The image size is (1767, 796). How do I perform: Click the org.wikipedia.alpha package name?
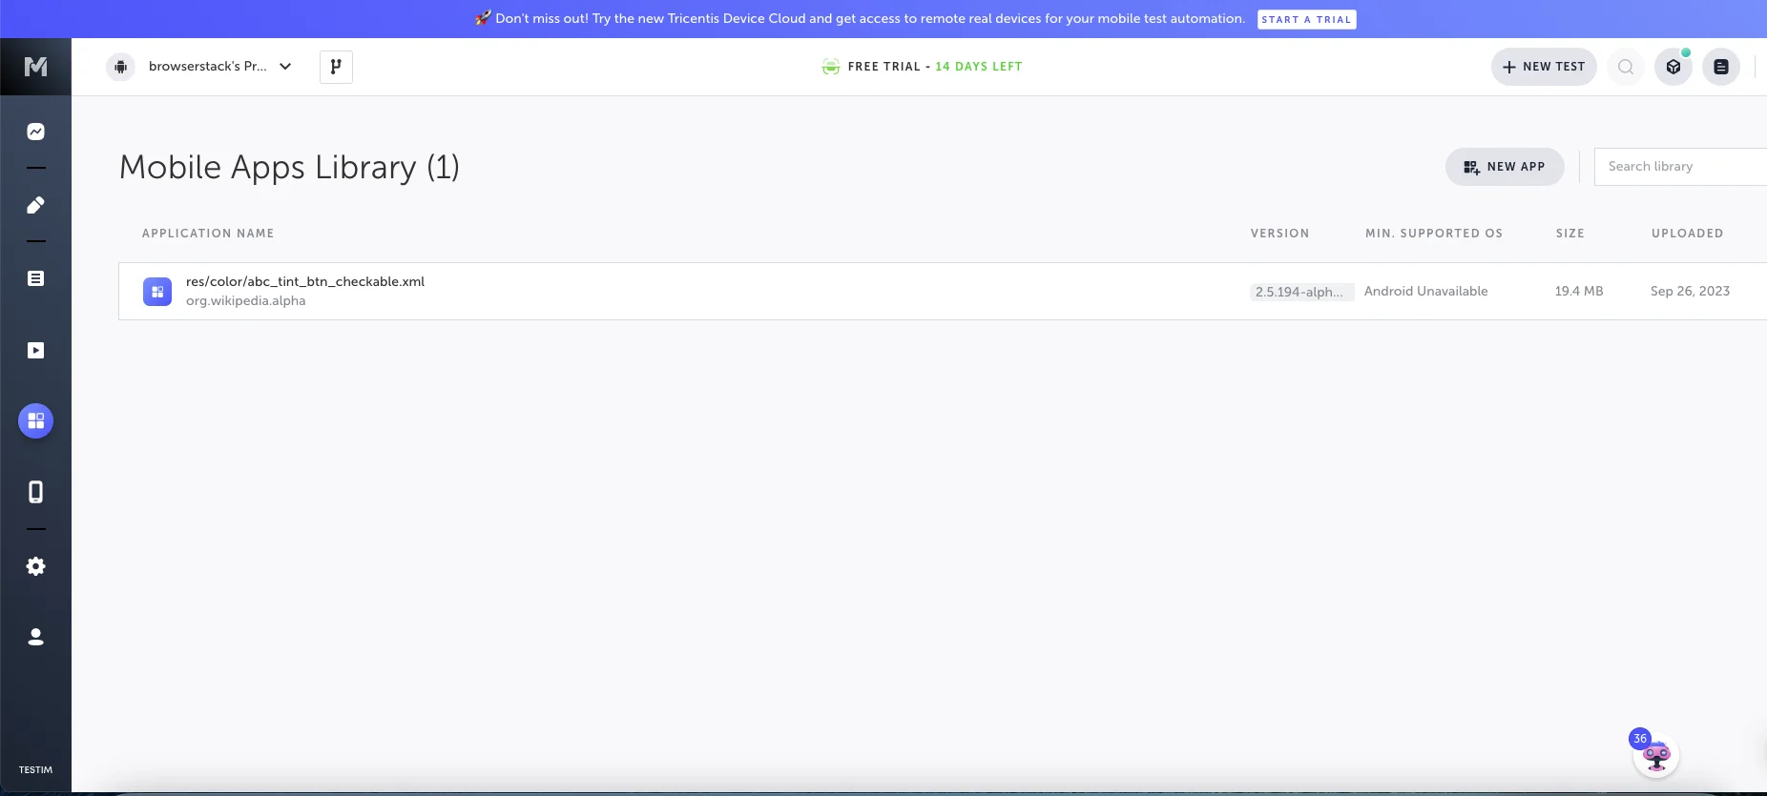[x=246, y=301]
